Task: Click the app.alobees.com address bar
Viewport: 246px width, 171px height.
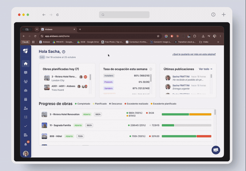Action: tap(101, 36)
